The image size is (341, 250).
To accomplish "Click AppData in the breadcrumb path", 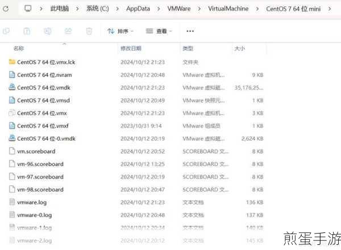I will (138, 9).
